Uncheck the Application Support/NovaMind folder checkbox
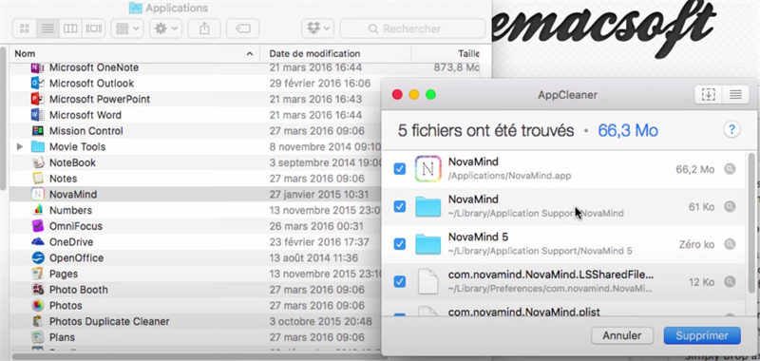This screenshot has width=760, height=361. click(x=399, y=206)
